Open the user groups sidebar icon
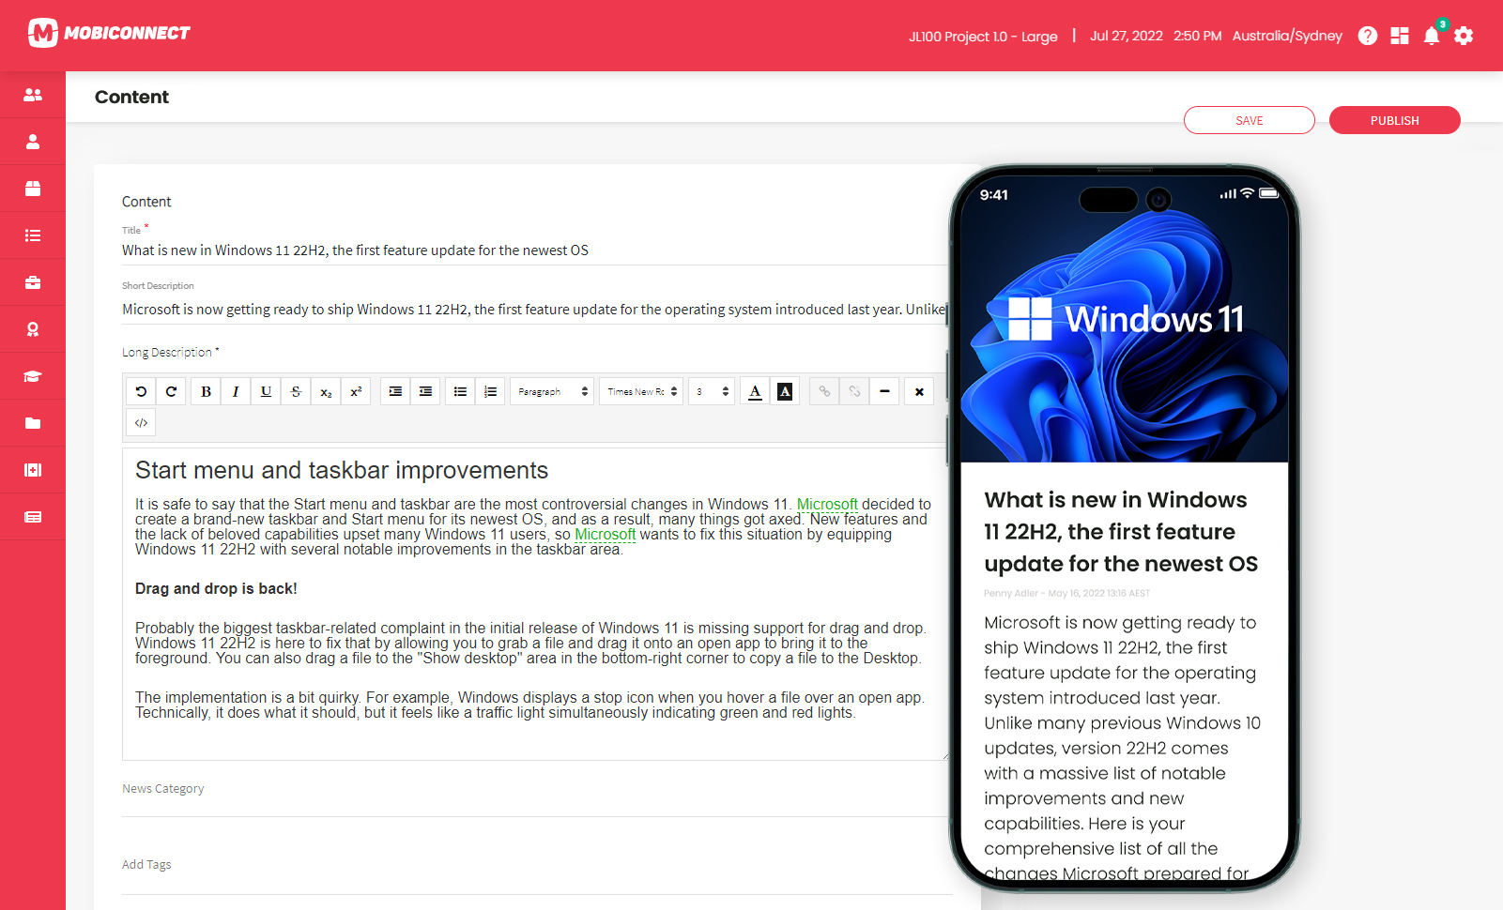1503x910 pixels. pyautogui.click(x=33, y=95)
